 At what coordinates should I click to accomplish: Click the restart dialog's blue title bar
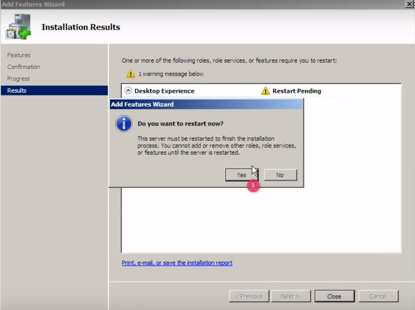click(x=206, y=104)
